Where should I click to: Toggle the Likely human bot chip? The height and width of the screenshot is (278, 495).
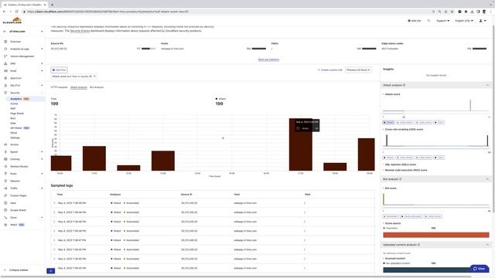433,216
